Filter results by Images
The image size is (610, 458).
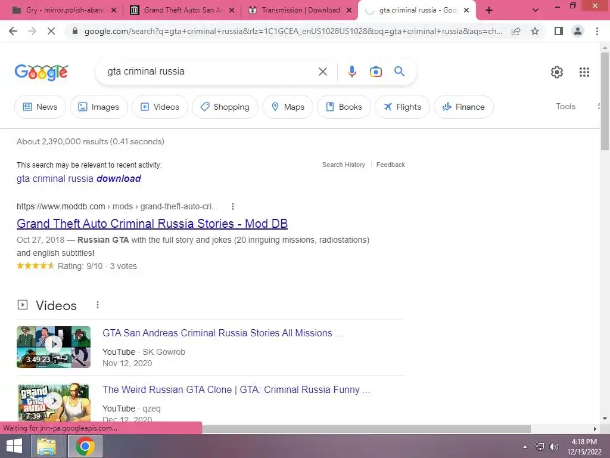click(99, 107)
